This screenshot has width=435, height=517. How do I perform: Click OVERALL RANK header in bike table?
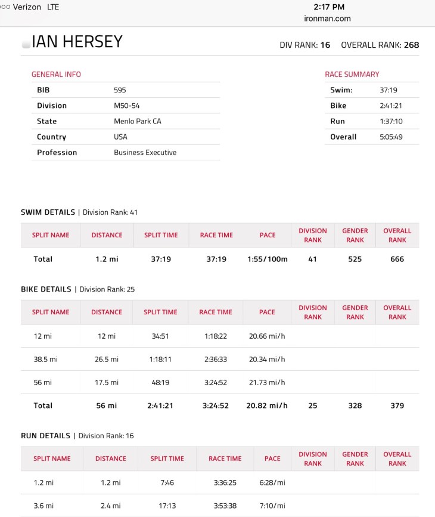[x=397, y=312]
